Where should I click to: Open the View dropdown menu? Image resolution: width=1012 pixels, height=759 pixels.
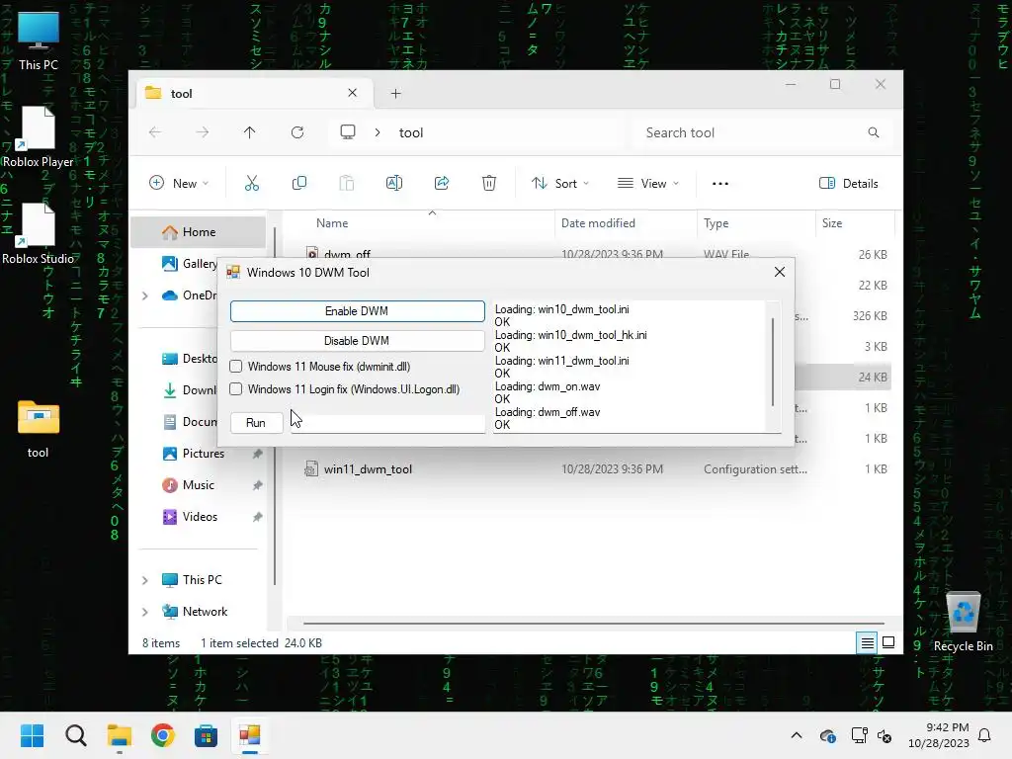pyautogui.click(x=648, y=183)
